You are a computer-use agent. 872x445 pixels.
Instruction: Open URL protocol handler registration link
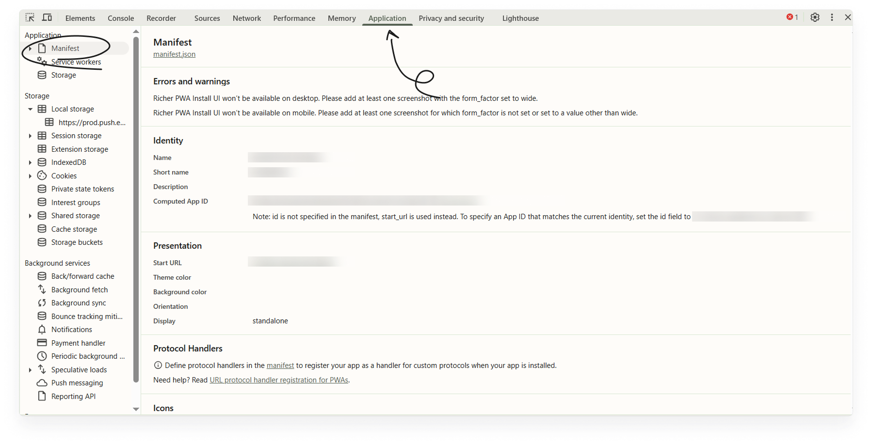[x=279, y=380]
